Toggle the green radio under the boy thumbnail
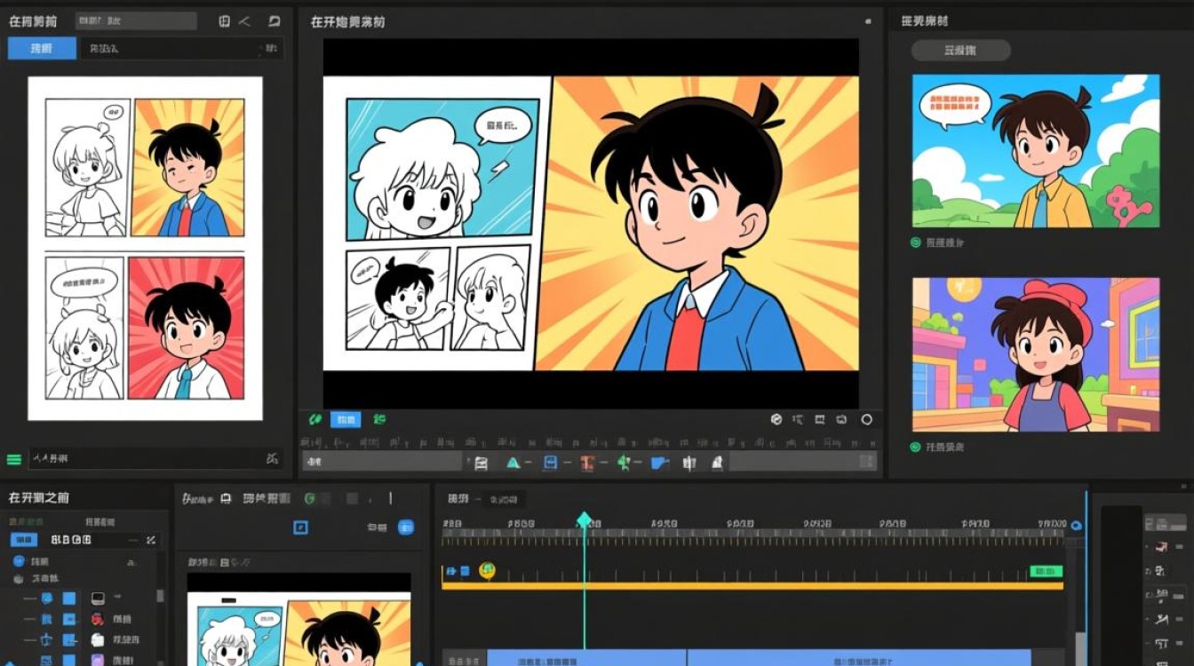 pos(916,242)
